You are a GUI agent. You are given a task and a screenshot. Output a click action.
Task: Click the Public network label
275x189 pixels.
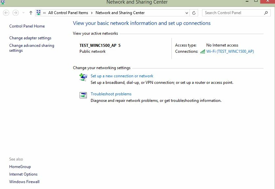(x=92, y=51)
